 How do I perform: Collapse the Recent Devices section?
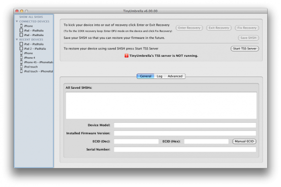click(x=17, y=39)
